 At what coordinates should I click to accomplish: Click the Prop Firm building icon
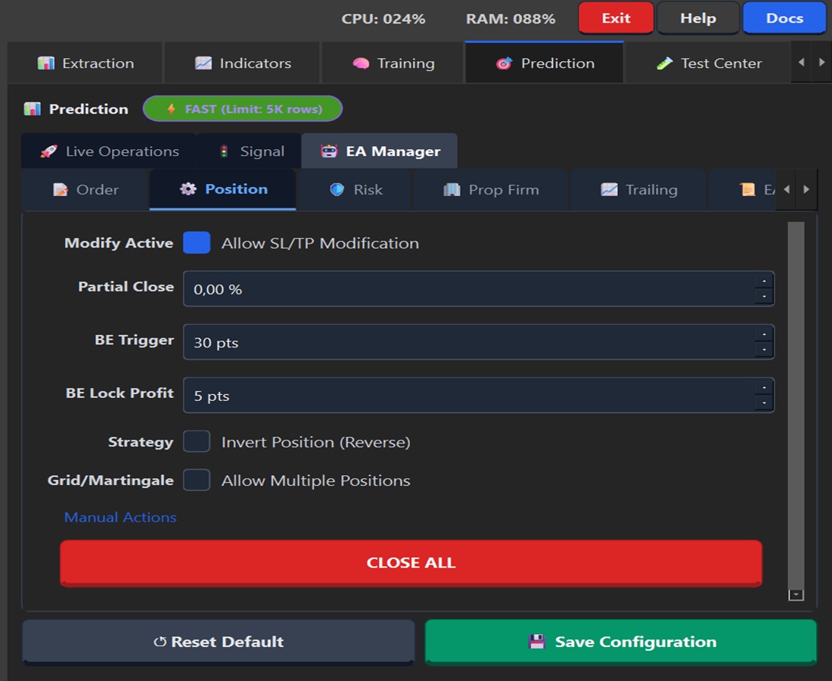point(452,190)
